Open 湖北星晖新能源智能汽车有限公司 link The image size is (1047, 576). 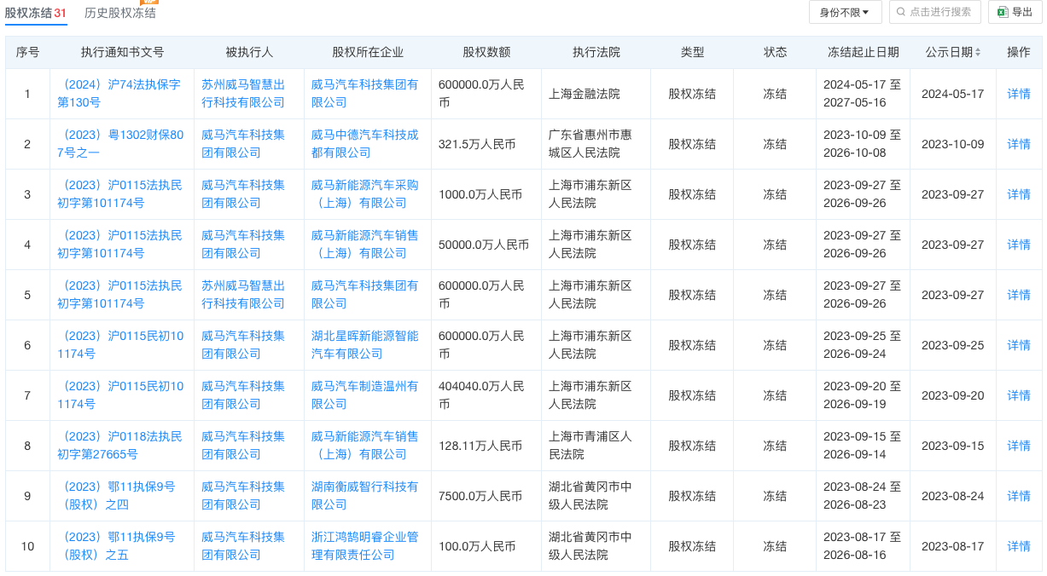(x=365, y=345)
